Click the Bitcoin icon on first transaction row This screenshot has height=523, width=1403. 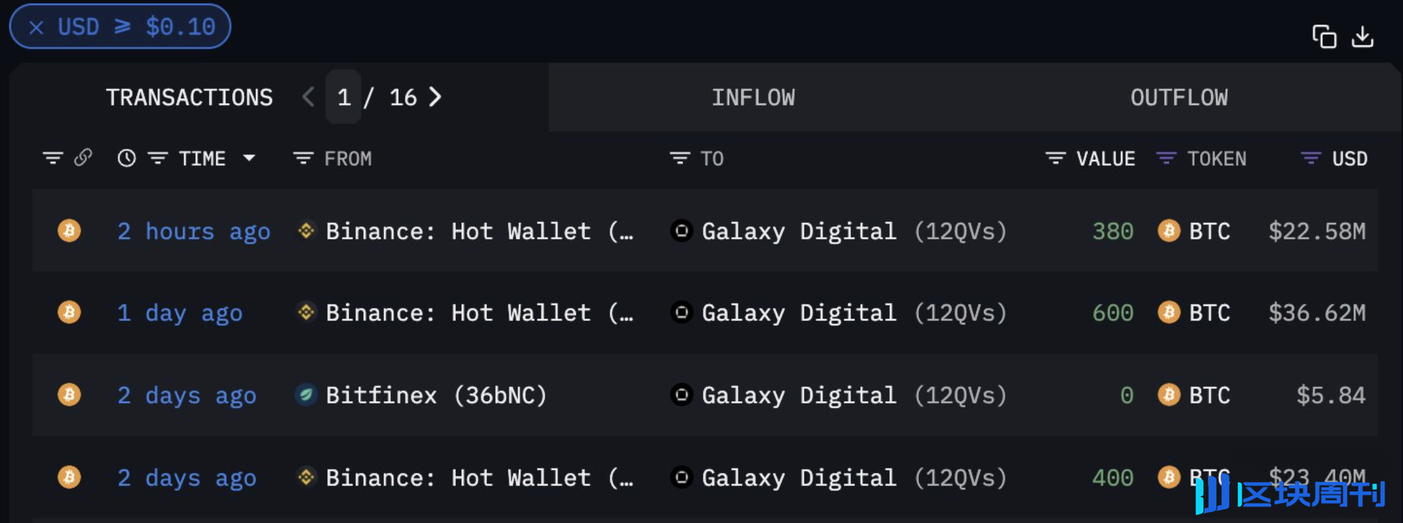(x=69, y=231)
